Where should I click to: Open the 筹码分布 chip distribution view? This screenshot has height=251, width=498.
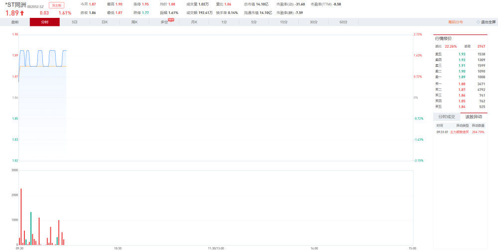[455, 22]
